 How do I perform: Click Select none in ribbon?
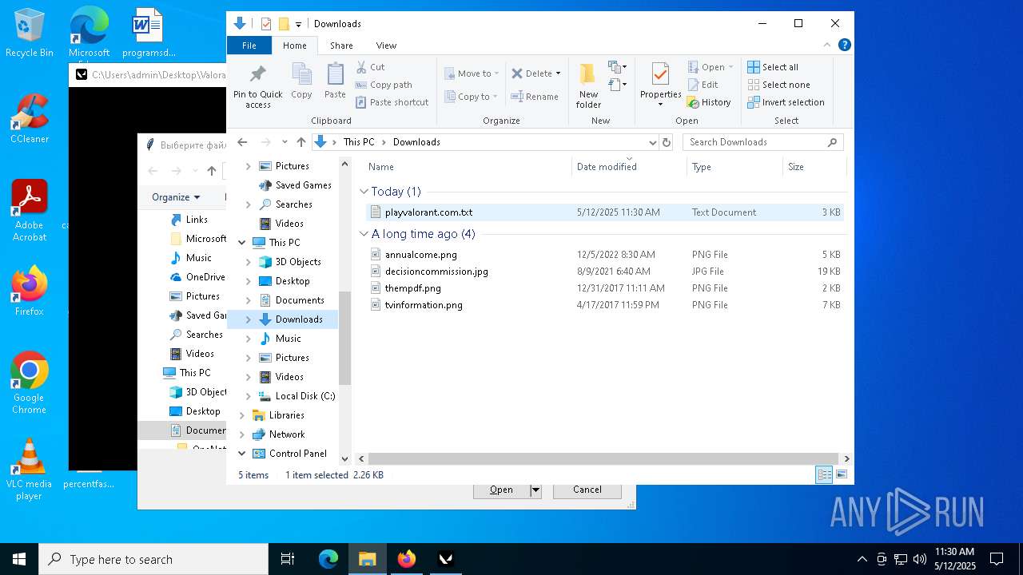779,85
